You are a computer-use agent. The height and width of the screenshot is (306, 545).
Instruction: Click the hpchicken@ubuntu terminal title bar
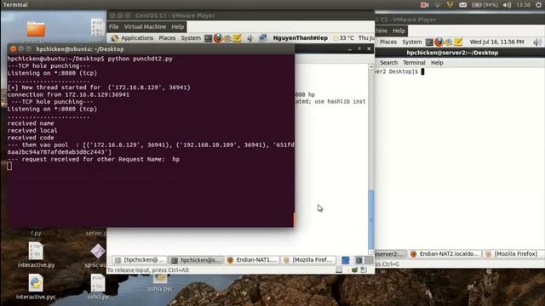point(151,49)
